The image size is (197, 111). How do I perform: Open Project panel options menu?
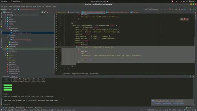[x=51, y=12]
